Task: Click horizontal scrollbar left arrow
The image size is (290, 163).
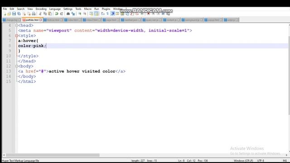Action: [4, 155]
